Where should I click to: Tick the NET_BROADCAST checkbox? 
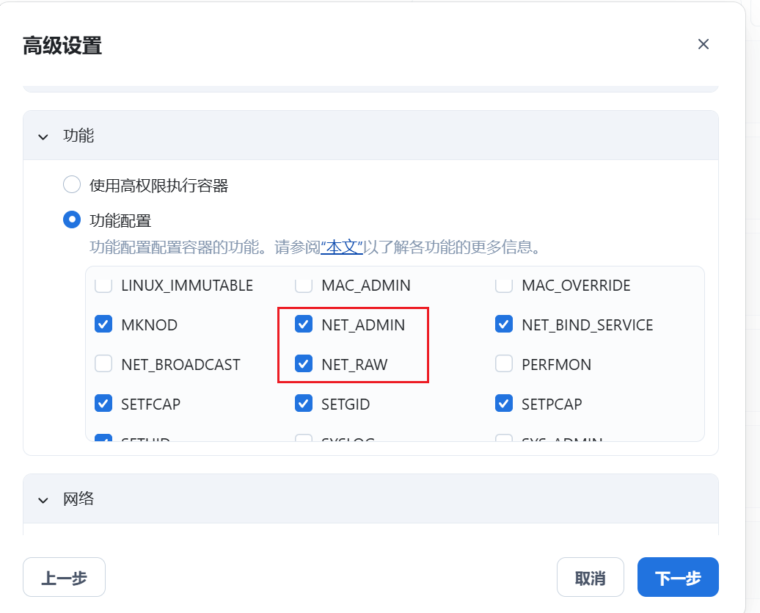(x=103, y=364)
